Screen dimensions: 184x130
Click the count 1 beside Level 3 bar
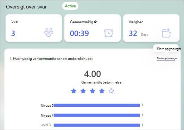coord(142,125)
